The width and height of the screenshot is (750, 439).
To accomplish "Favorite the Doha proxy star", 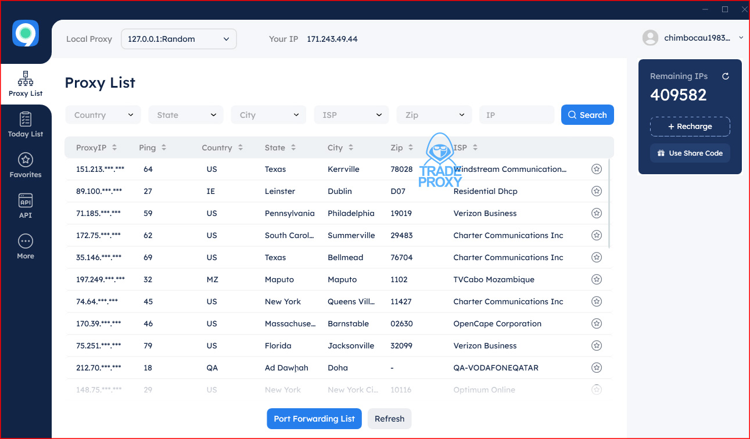I will point(596,368).
